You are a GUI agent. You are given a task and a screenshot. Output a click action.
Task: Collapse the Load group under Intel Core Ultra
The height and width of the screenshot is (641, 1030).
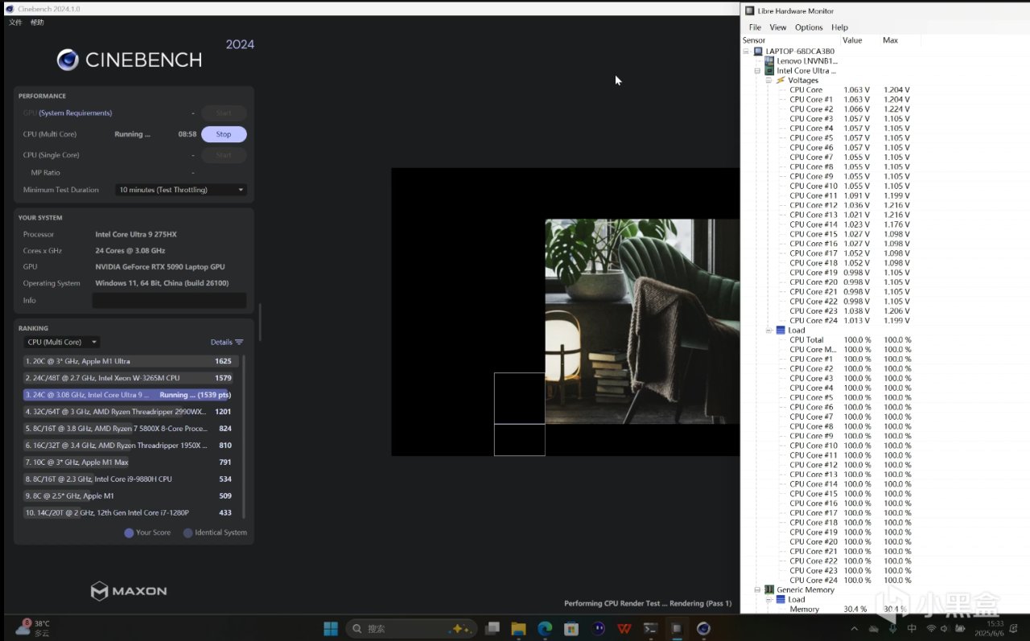[768, 331]
